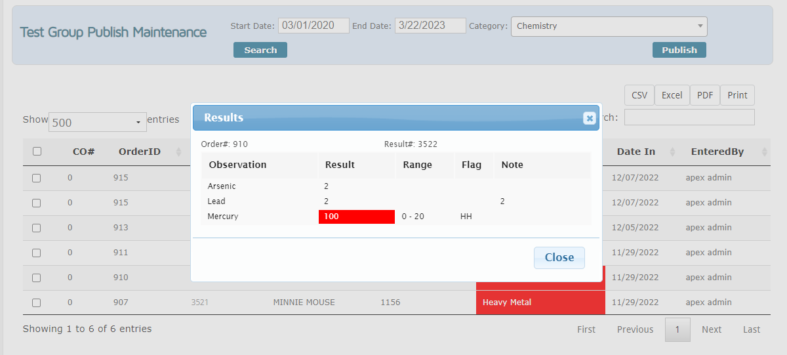
Task: Click the CO# column header
Action: 83,152
